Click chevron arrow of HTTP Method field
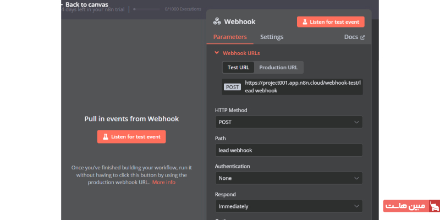440x220 pixels. point(356,122)
